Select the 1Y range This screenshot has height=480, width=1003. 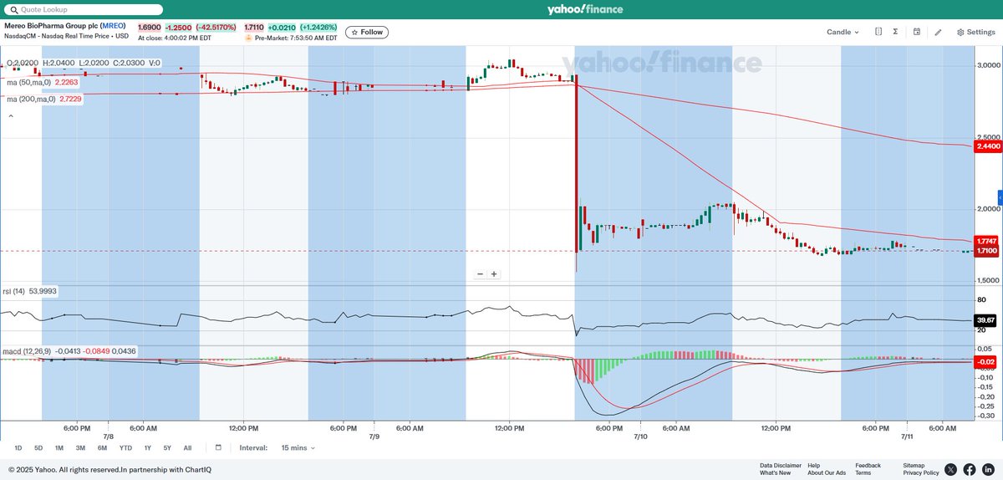pyautogui.click(x=148, y=448)
